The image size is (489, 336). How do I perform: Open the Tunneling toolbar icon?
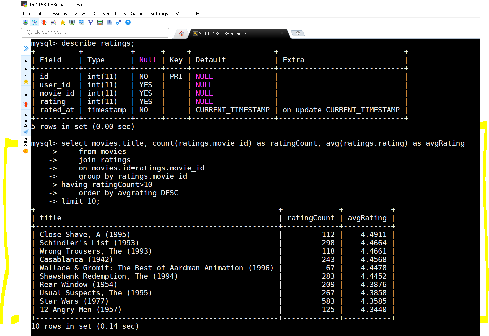pos(100,22)
